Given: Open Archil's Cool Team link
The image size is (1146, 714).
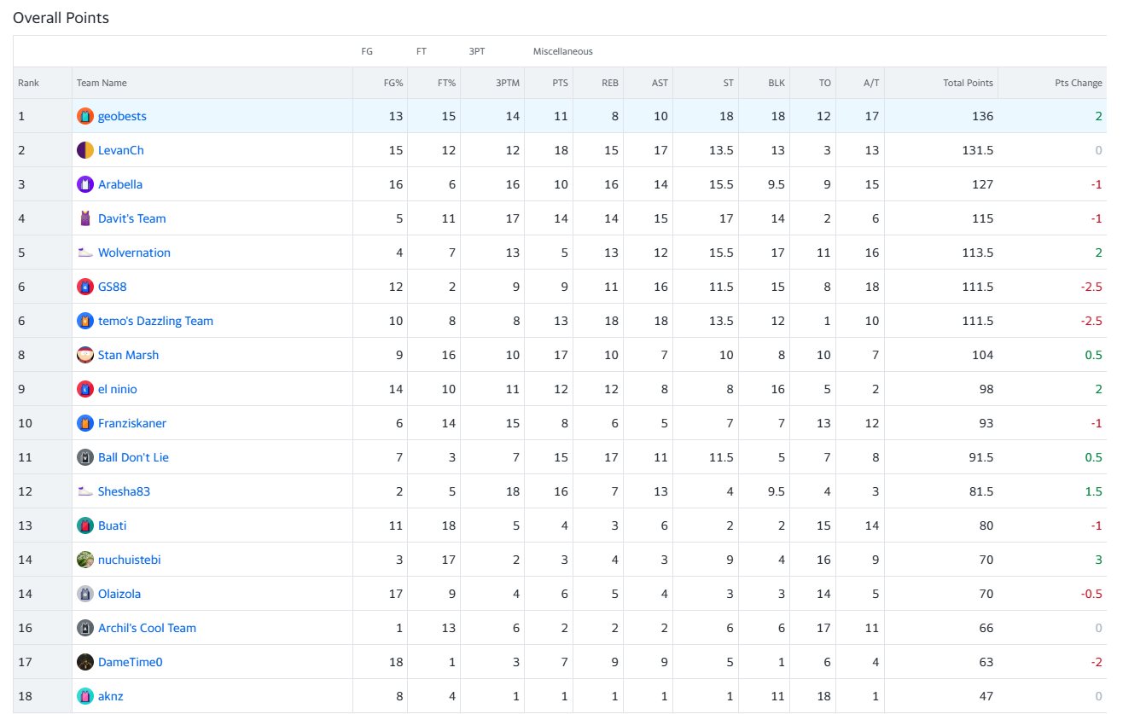Looking at the screenshot, I should tap(147, 628).
